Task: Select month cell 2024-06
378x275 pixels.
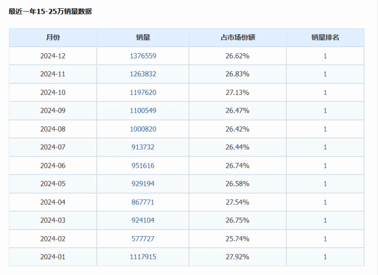Action: point(53,166)
